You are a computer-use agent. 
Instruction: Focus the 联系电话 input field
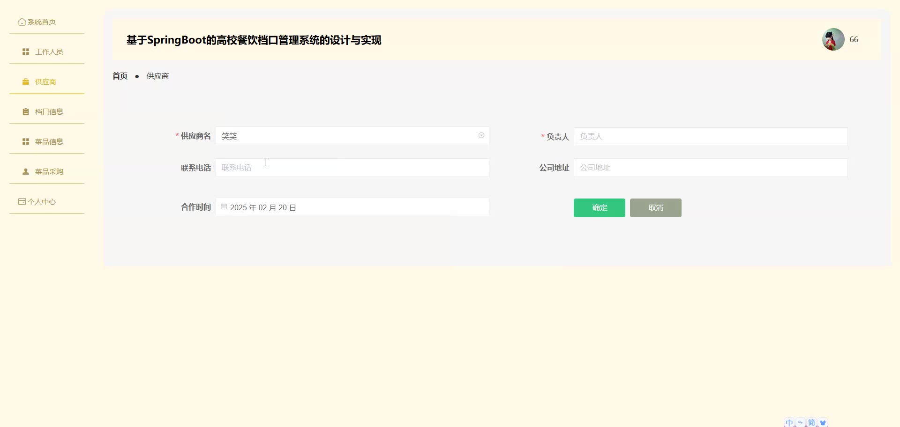click(352, 168)
